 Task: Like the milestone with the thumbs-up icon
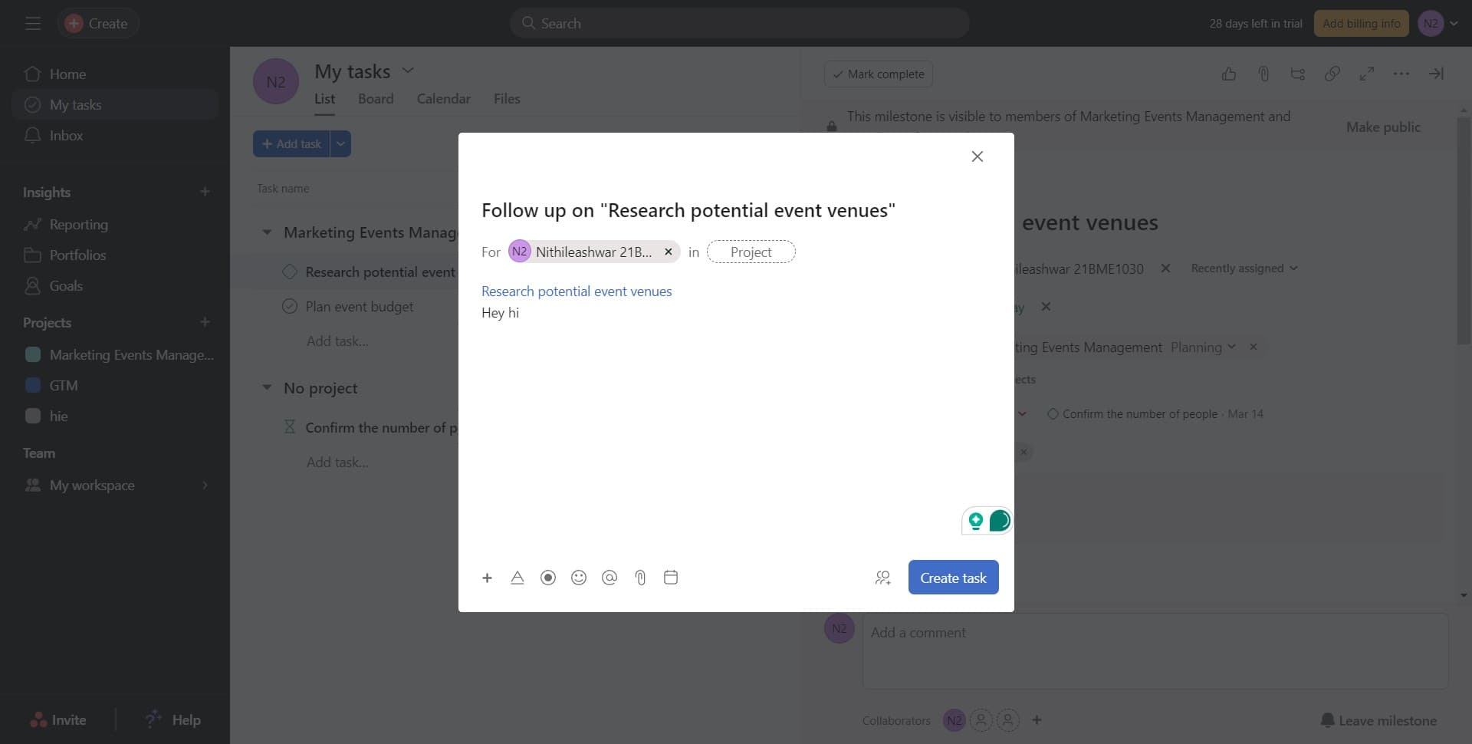[x=1229, y=74]
